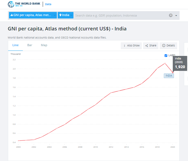Switch to the Map tab
This screenshot has width=188, height=161.
[x=44, y=45]
